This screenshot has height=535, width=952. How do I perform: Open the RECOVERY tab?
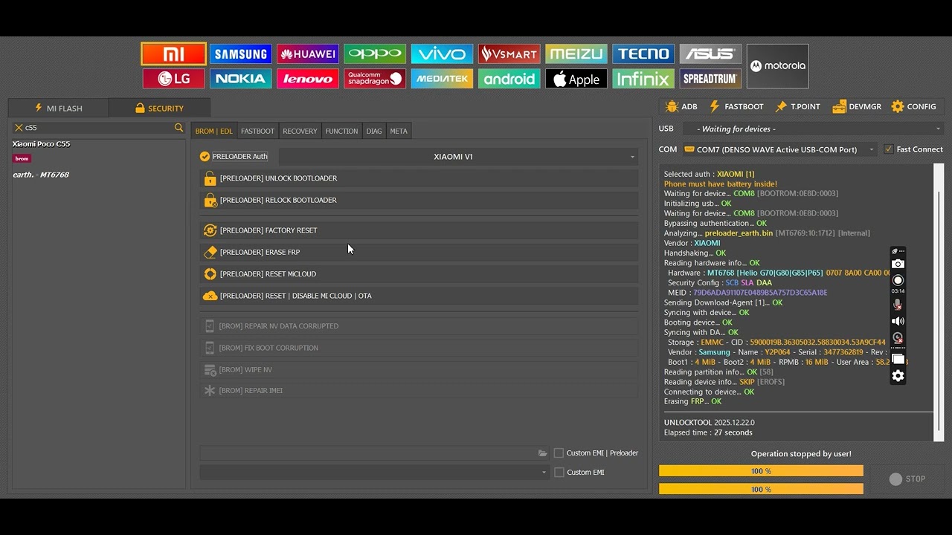point(300,131)
